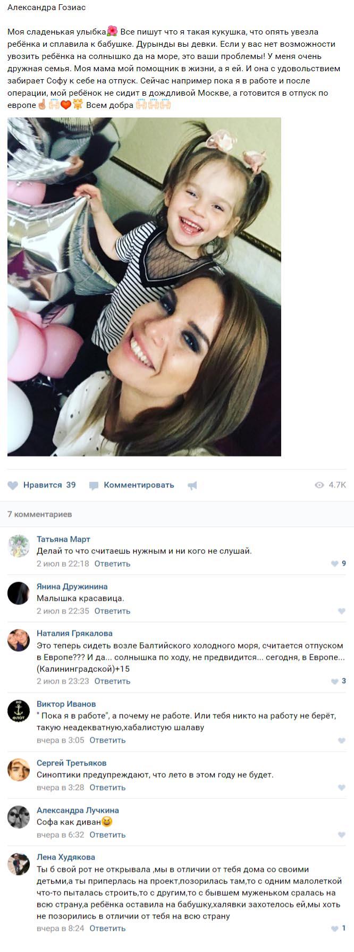Open Сергей Третьяков's profile name link

coord(71,763)
